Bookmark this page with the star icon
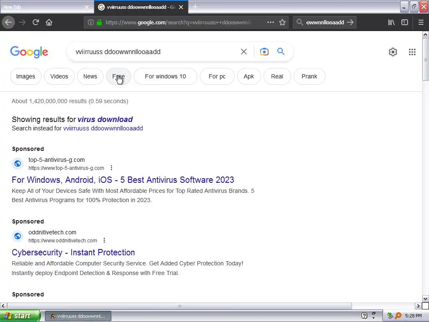 click(282, 22)
